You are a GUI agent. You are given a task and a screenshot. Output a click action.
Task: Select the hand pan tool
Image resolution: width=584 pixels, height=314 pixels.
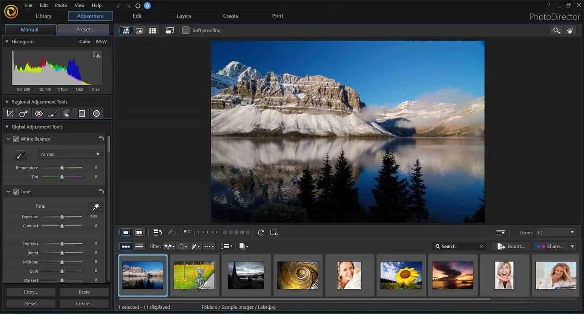pyautogui.click(x=570, y=30)
